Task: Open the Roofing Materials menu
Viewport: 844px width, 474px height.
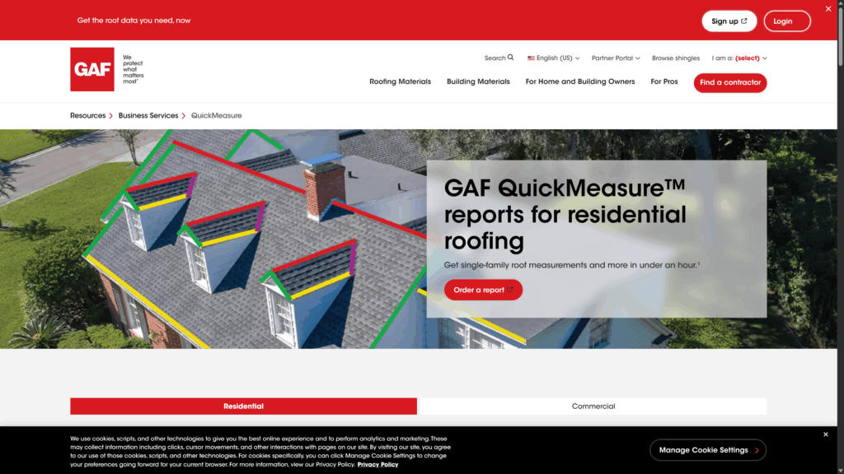Action: tap(401, 81)
